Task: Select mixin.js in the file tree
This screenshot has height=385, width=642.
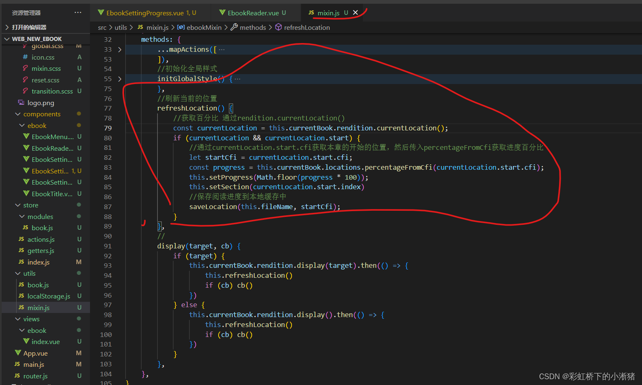Action: (x=39, y=308)
